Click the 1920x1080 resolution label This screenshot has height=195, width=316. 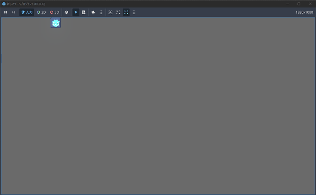[x=304, y=12]
